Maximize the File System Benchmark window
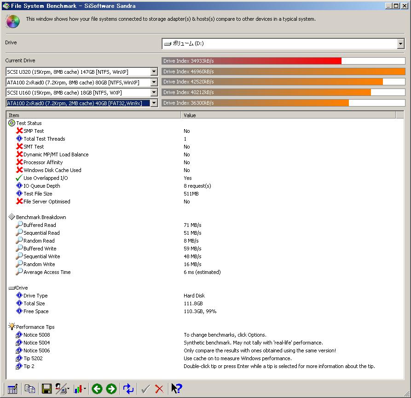 pos(396,6)
